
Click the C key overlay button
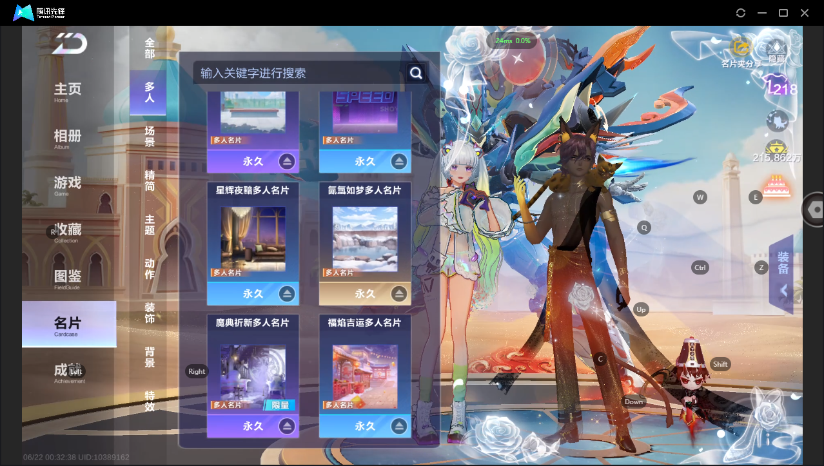pos(600,359)
